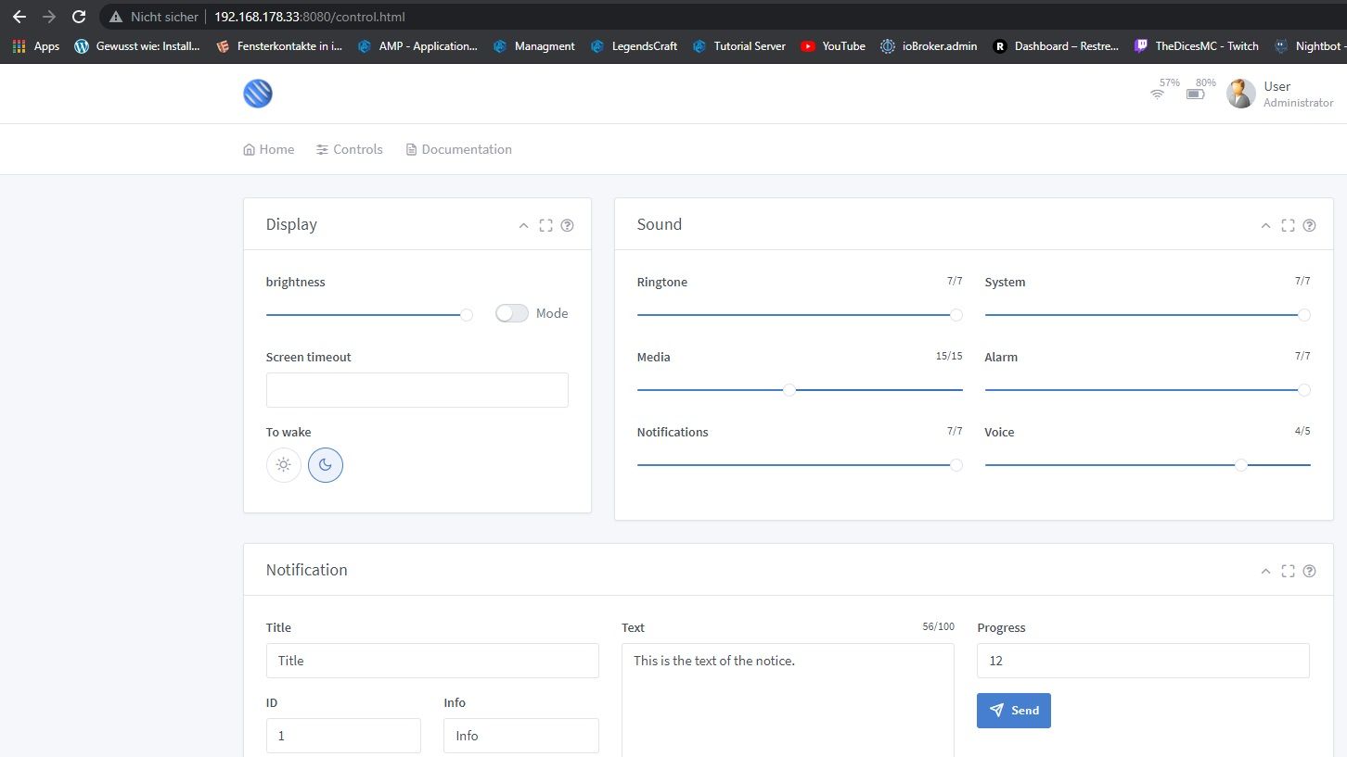Open the ioBroker.admin bookmark

(x=929, y=45)
